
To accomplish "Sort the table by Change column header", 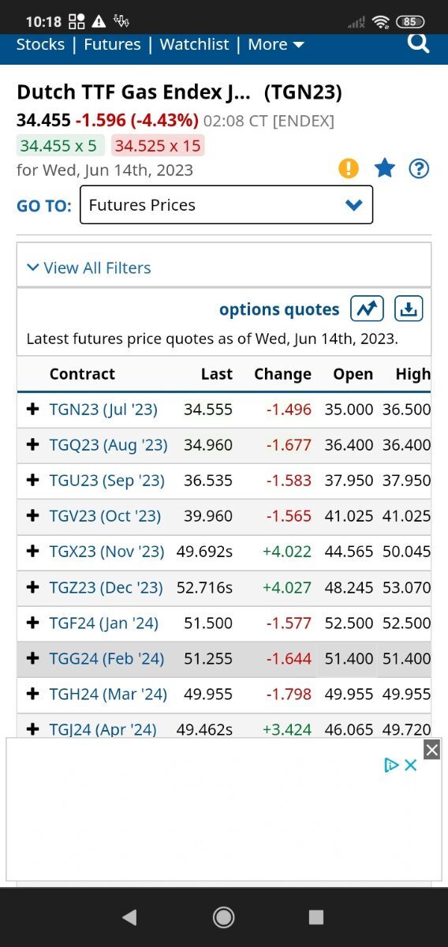I will coord(282,374).
